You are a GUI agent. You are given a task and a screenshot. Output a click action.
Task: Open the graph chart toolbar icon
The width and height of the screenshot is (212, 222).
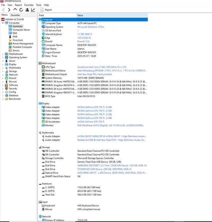point(33,10)
